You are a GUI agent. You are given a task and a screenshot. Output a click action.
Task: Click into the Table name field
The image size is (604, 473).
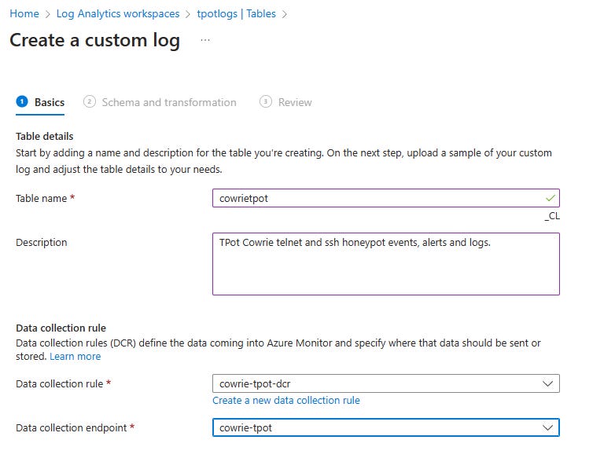click(x=385, y=198)
